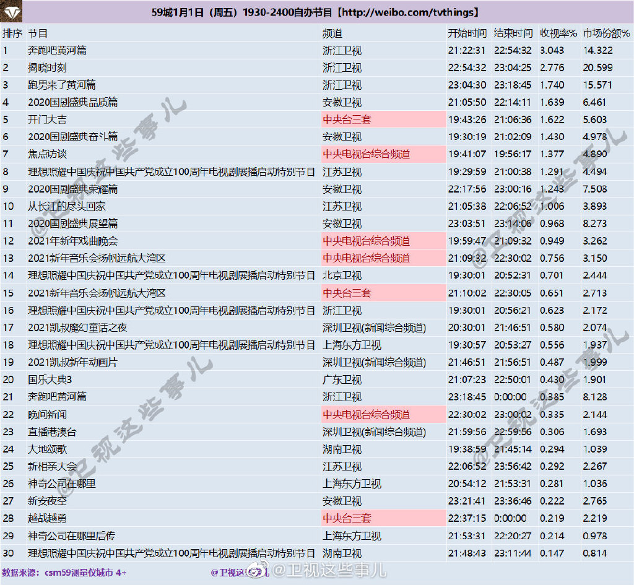This screenshot has width=634, height=585.
Task: Click the 收视率% column header
Action: point(558,33)
